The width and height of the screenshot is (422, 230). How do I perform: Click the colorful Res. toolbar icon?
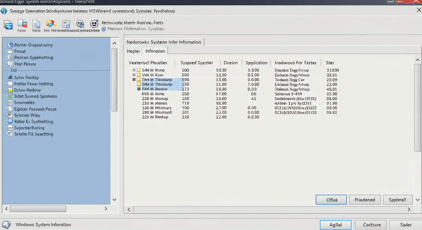tap(51, 24)
